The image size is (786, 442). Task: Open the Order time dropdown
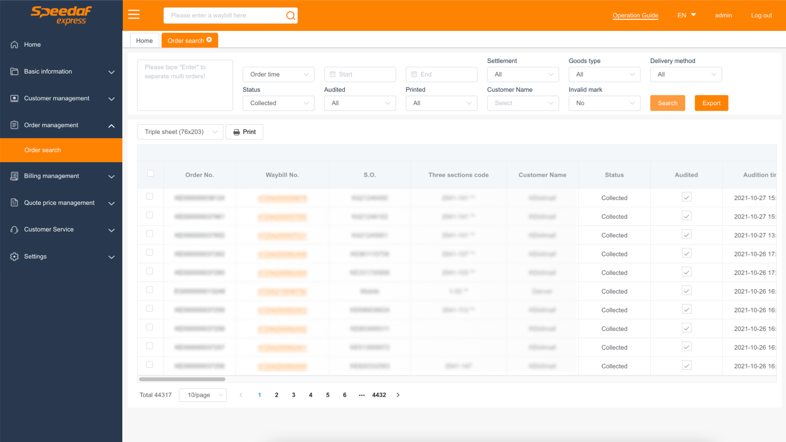click(279, 74)
